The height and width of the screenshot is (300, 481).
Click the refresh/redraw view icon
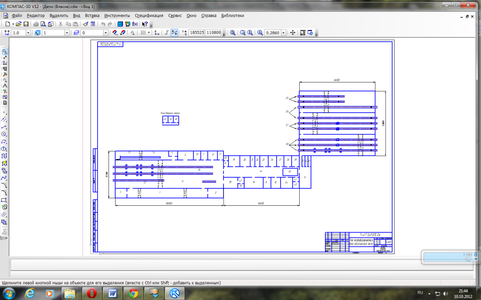click(x=310, y=32)
